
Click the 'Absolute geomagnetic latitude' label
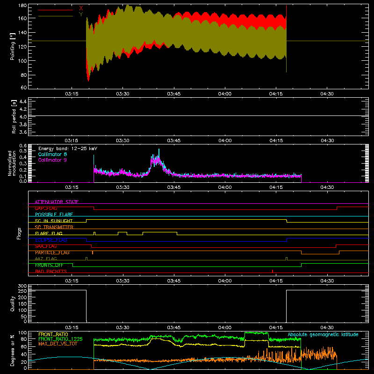click(323, 334)
